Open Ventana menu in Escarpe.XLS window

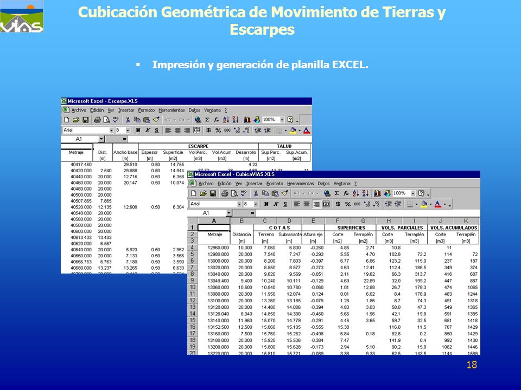pos(212,110)
